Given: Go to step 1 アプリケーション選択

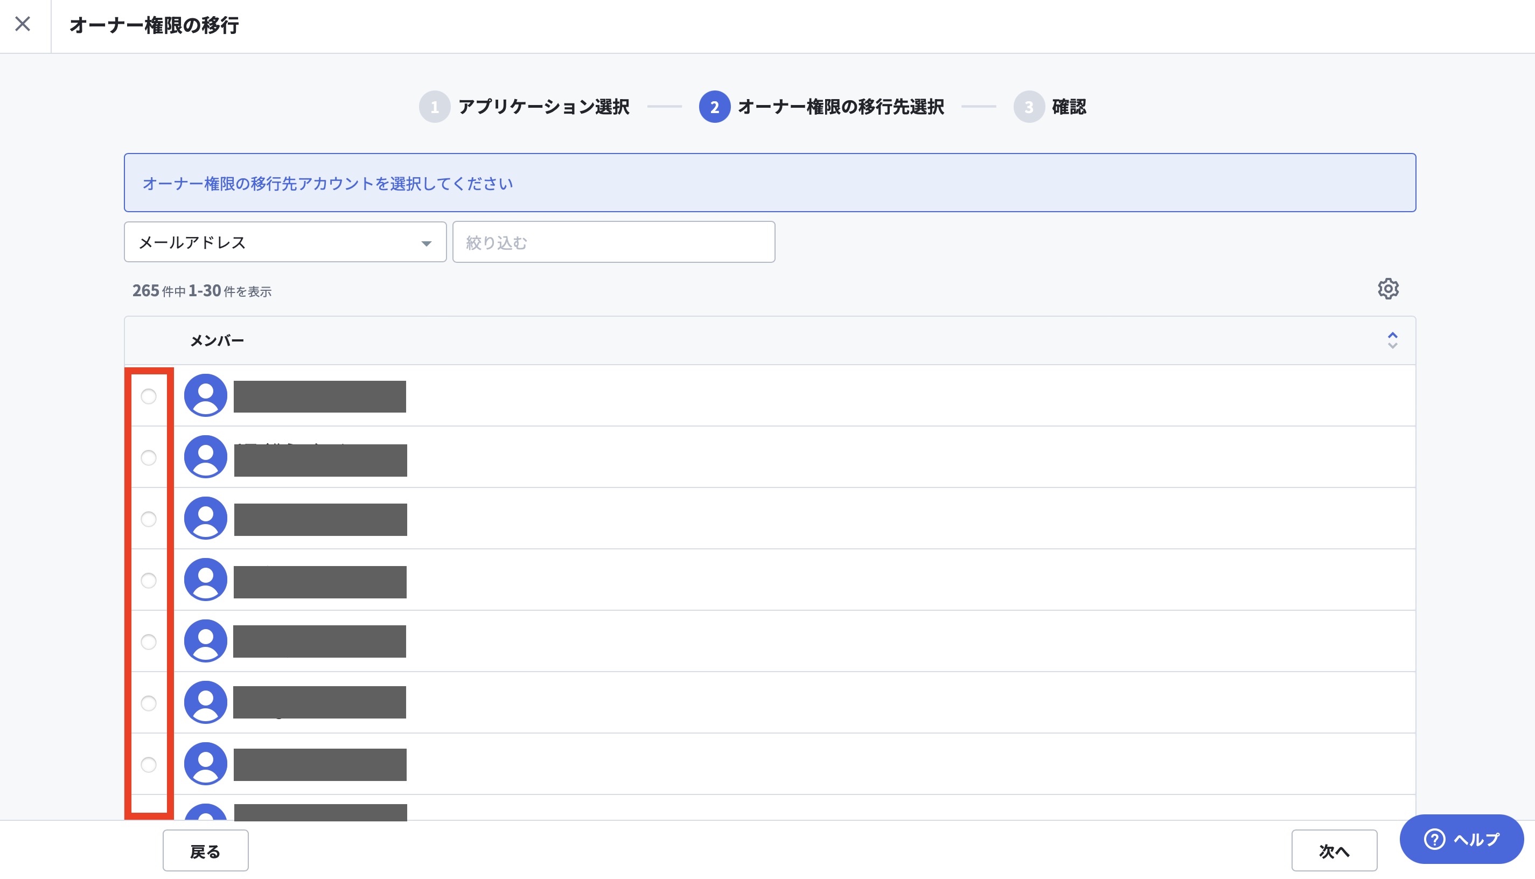Looking at the screenshot, I should point(524,107).
